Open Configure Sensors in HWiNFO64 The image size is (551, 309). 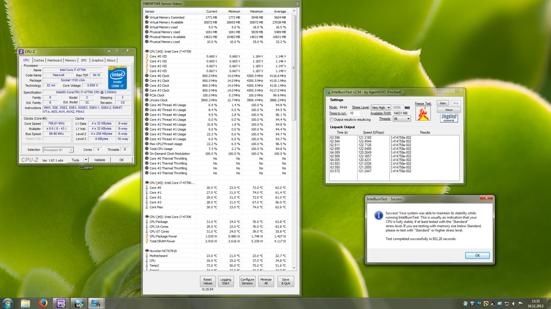[247, 282]
